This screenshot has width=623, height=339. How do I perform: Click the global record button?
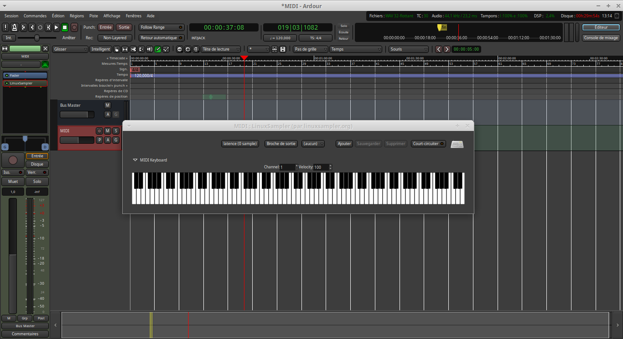tap(74, 27)
